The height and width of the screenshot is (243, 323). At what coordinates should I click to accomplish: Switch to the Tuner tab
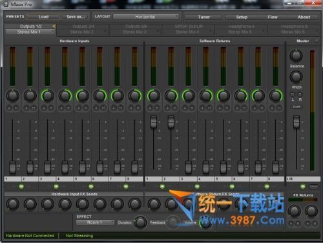tap(203, 17)
